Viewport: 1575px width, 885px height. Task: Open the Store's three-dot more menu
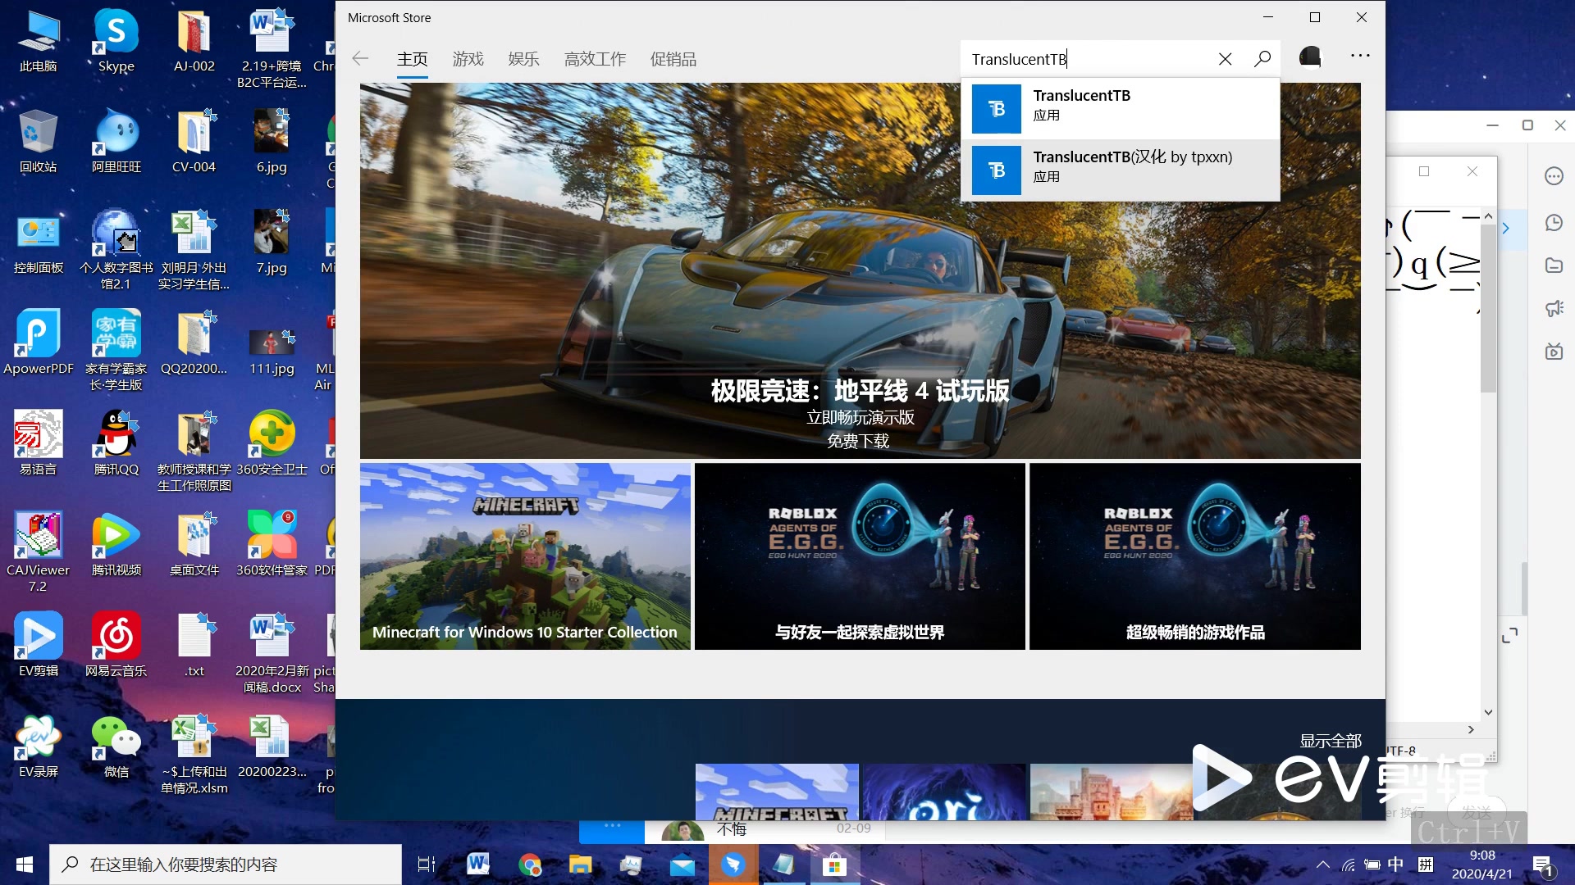click(1359, 56)
